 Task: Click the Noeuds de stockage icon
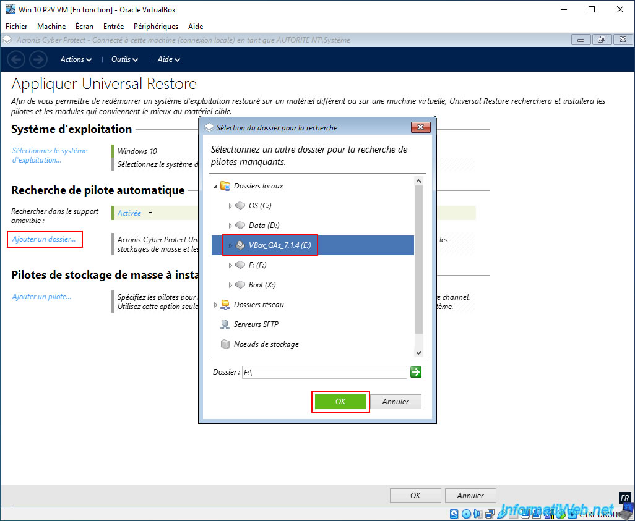(225, 344)
